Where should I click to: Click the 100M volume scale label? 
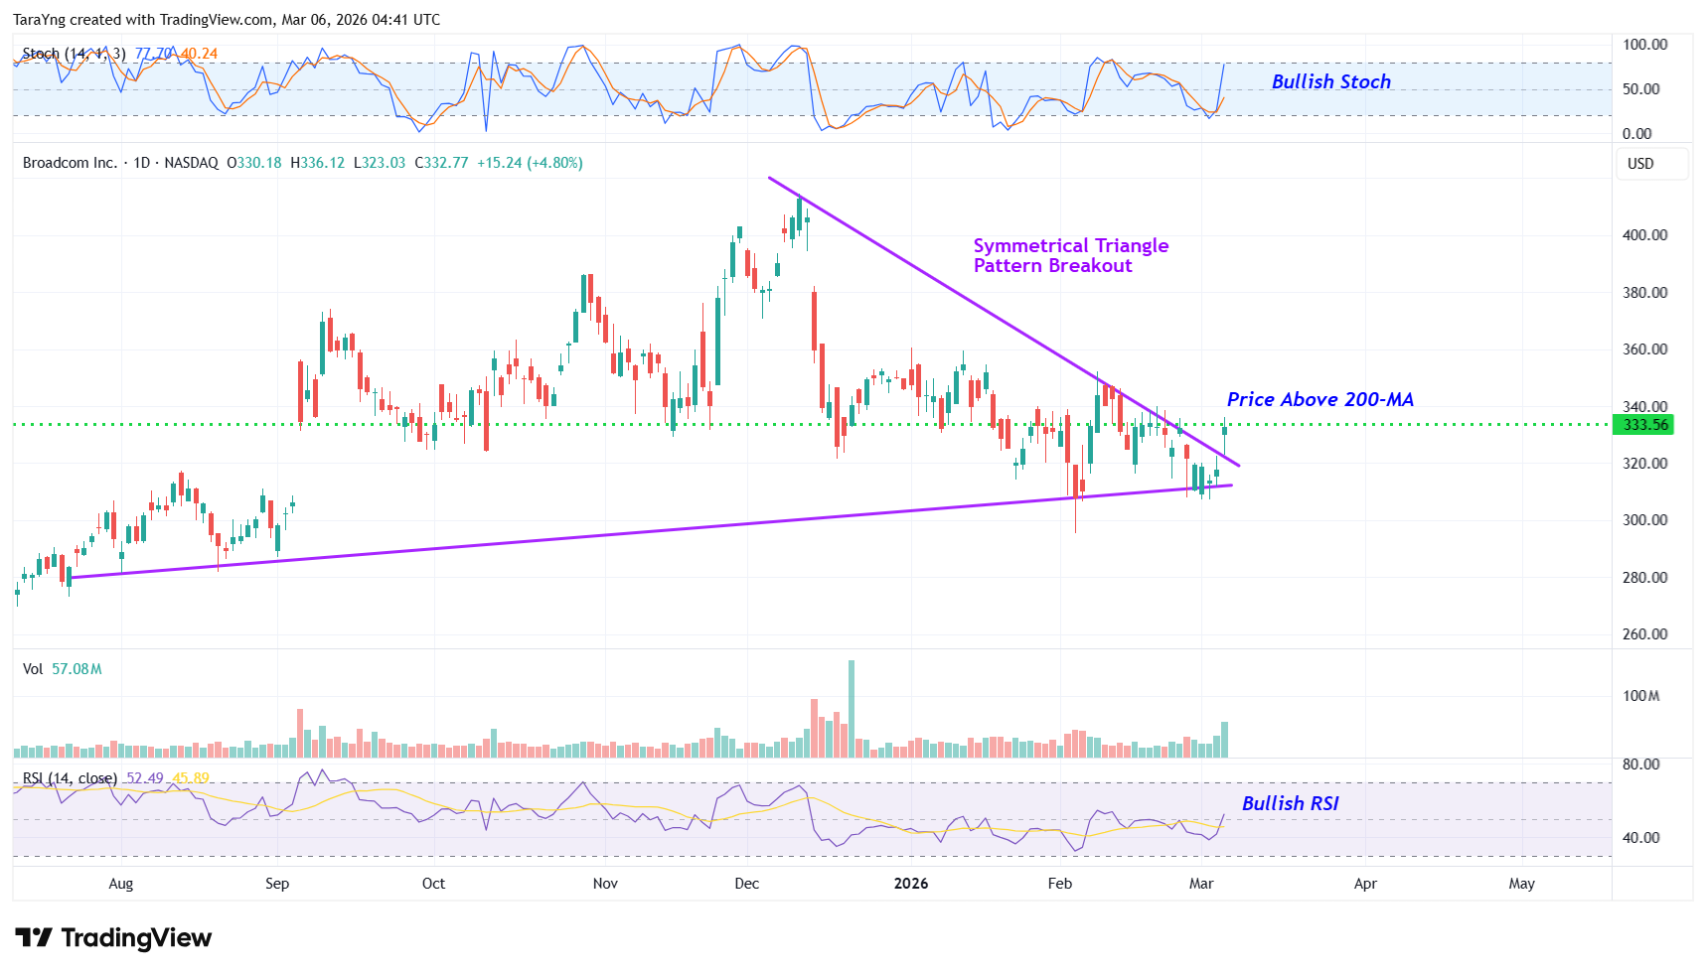pyautogui.click(x=1640, y=696)
